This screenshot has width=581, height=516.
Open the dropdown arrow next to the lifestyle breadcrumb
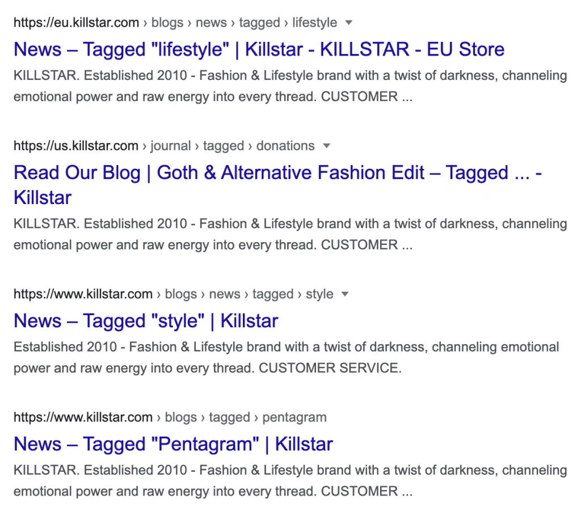pos(348,23)
